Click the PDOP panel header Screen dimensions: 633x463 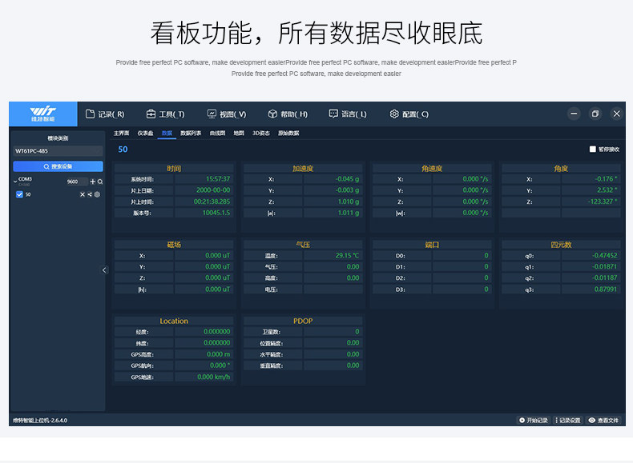(x=303, y=321)
